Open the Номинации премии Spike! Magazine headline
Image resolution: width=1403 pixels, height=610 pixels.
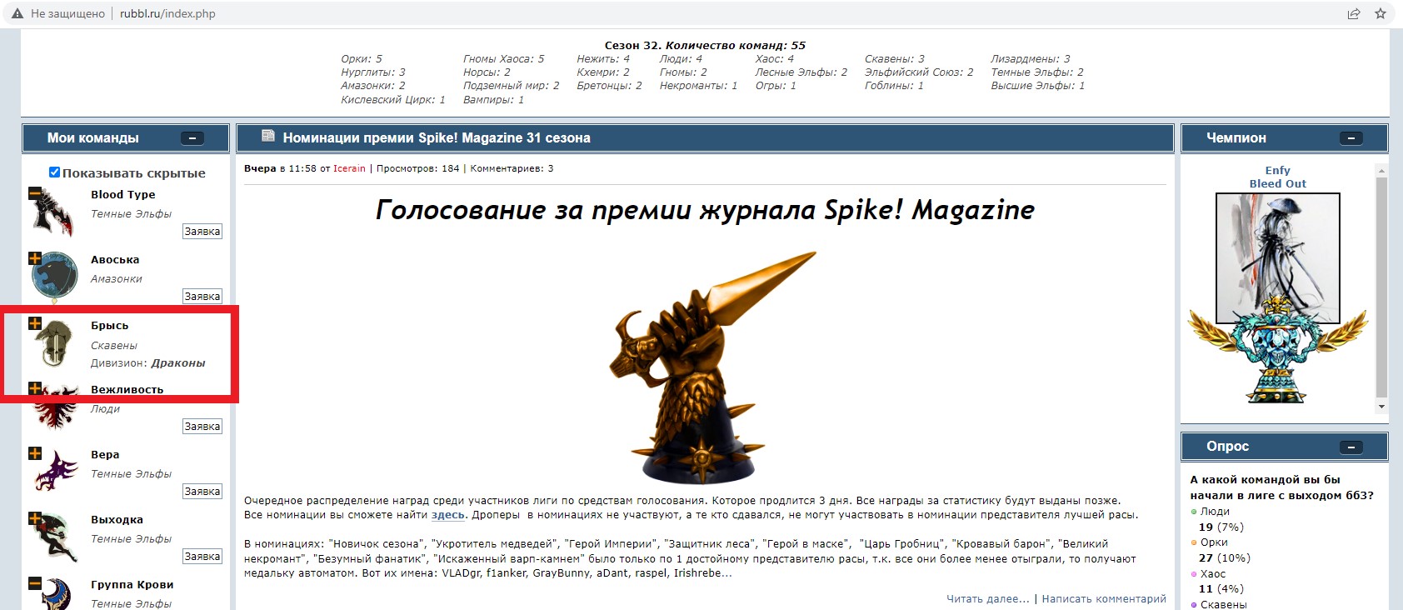tap(437, 138)
